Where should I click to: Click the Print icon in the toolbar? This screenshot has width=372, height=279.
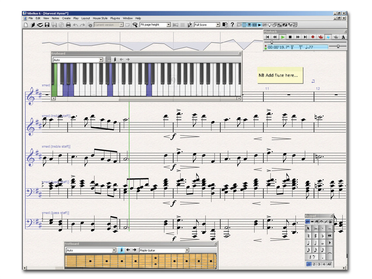pyautogui.click(x=68, y=25)
